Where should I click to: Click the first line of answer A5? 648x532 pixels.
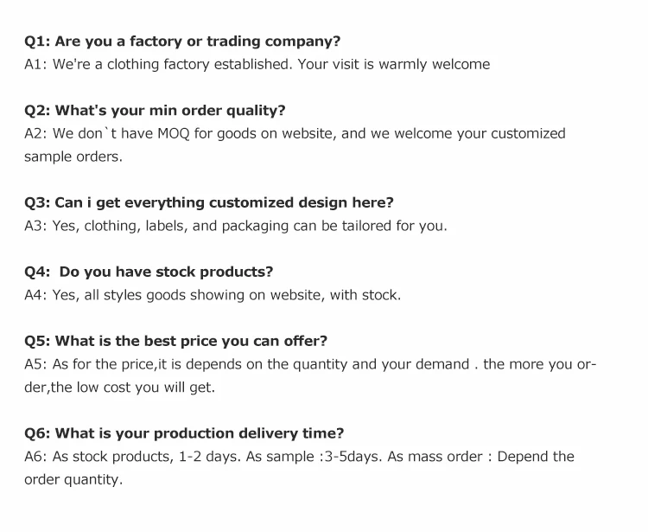pos(310,364)
